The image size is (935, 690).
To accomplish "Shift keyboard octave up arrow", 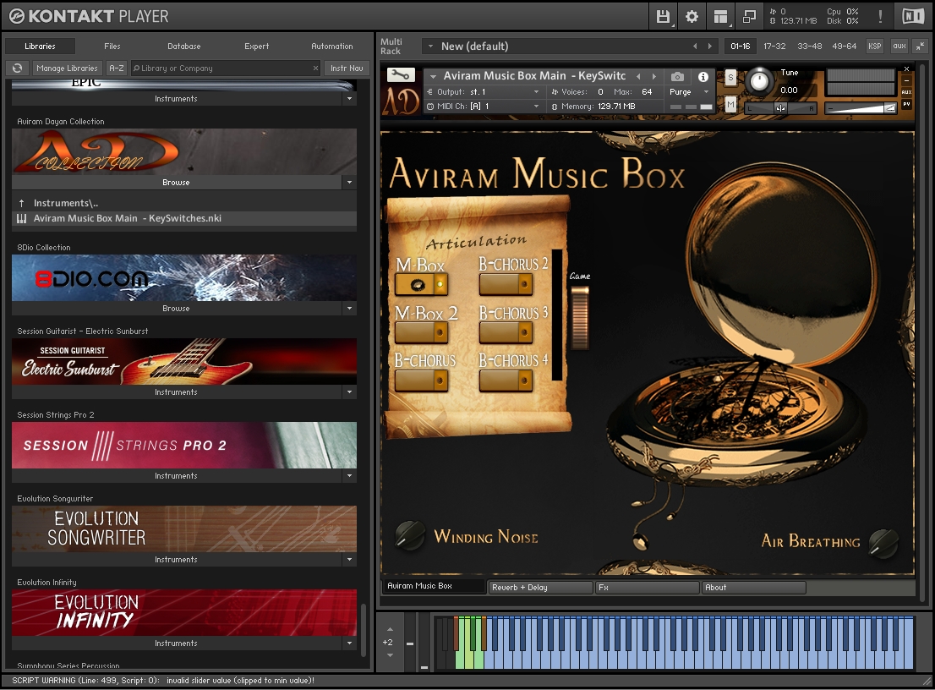I will pyautogui.click(x=390, y=629).
